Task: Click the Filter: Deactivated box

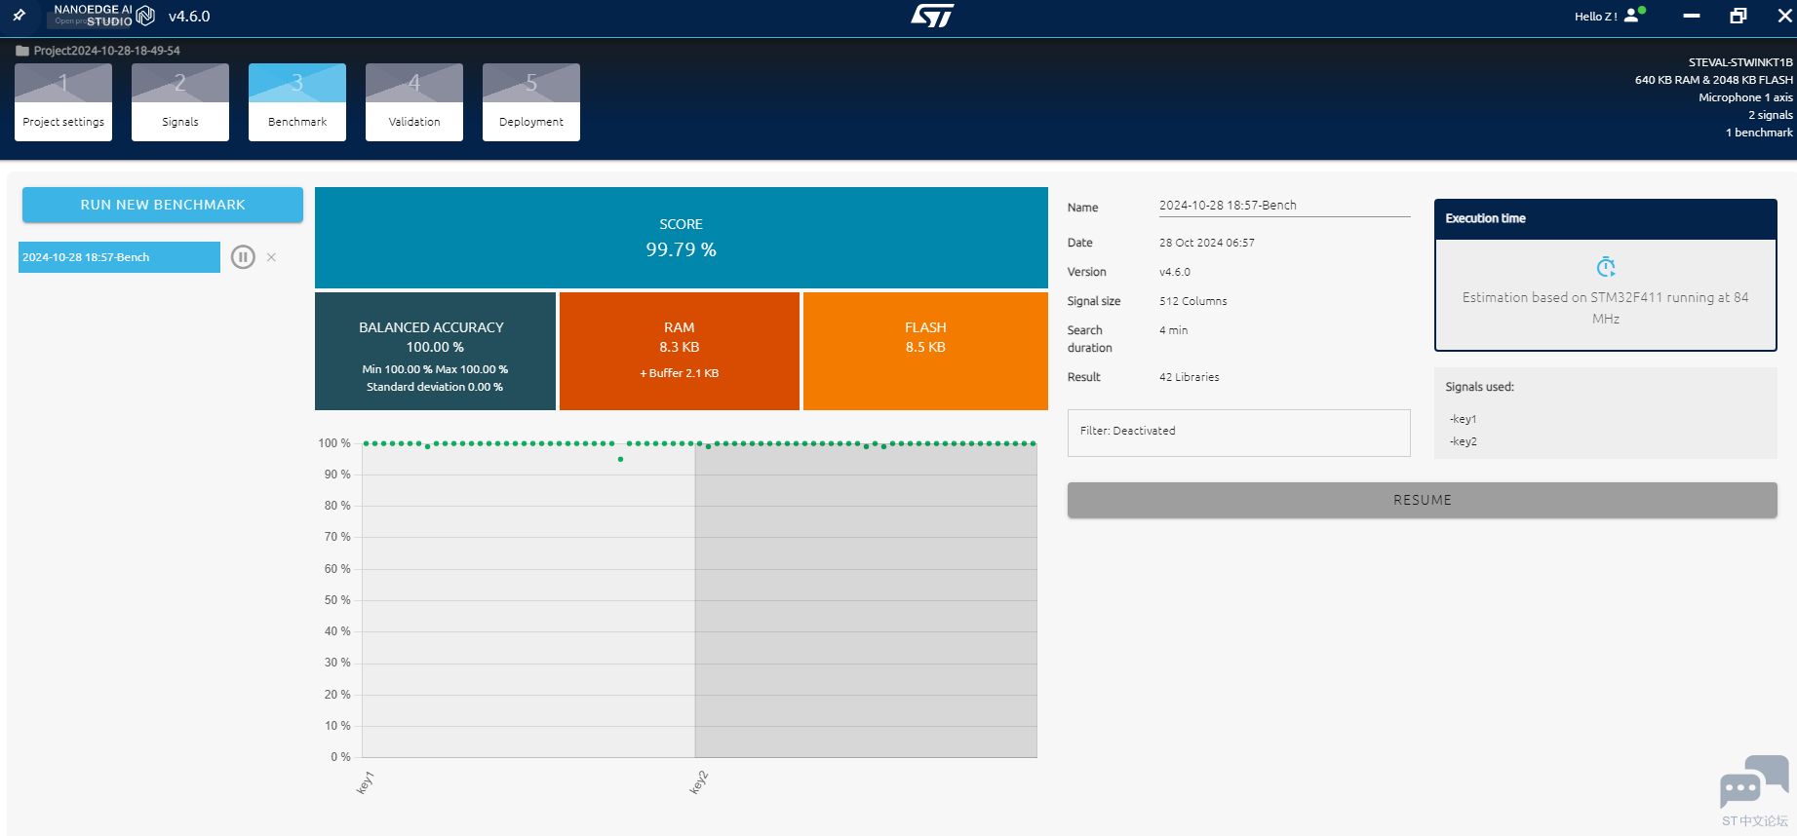Action: pyautogui.click(x=1238, y=433)
